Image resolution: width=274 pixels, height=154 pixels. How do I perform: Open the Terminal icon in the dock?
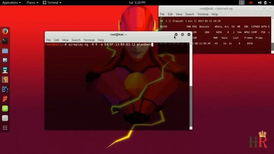click(5, 41)
